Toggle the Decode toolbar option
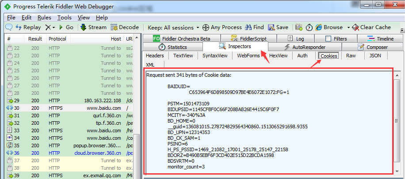The height and width of the screenshot is (179, 405). point(125,27)
